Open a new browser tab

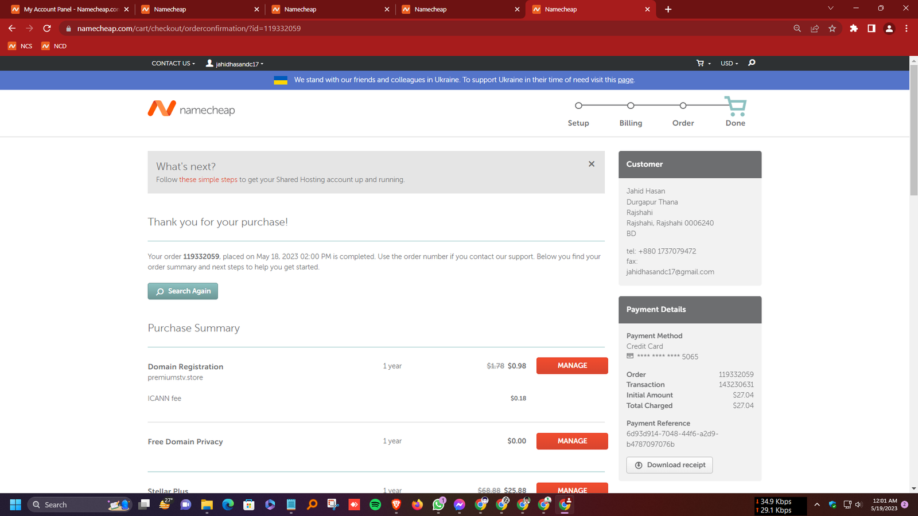(668, 9)
